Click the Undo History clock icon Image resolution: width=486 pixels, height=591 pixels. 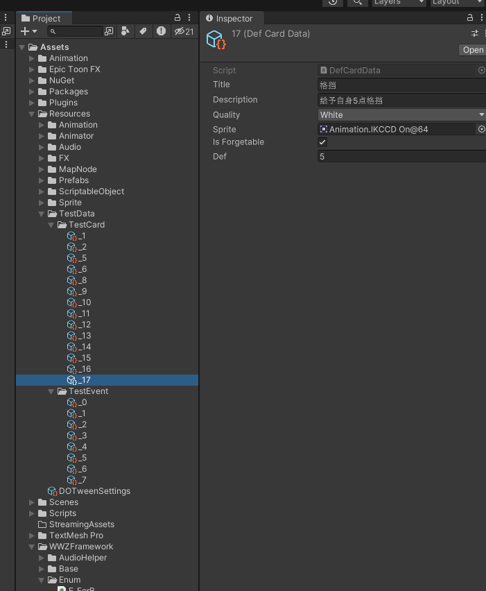[333, 3]
